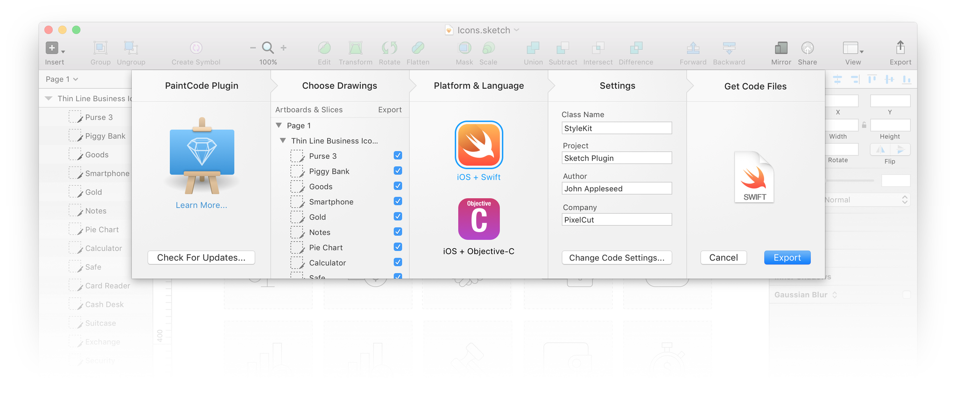Select Cash Desk layer in sidebar
The image size is (956, 401).
click(96, 304)
